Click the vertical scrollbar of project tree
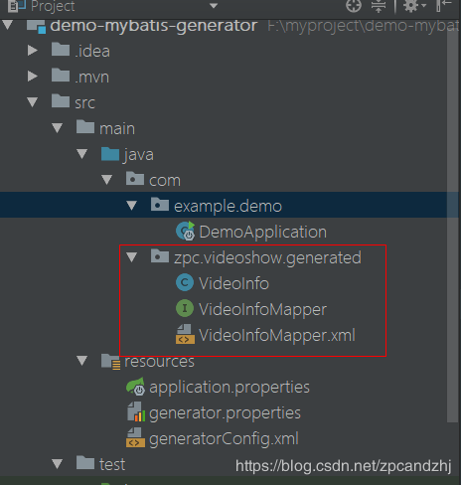This screenshot has width=461, height=485. [x=452, y=226]
